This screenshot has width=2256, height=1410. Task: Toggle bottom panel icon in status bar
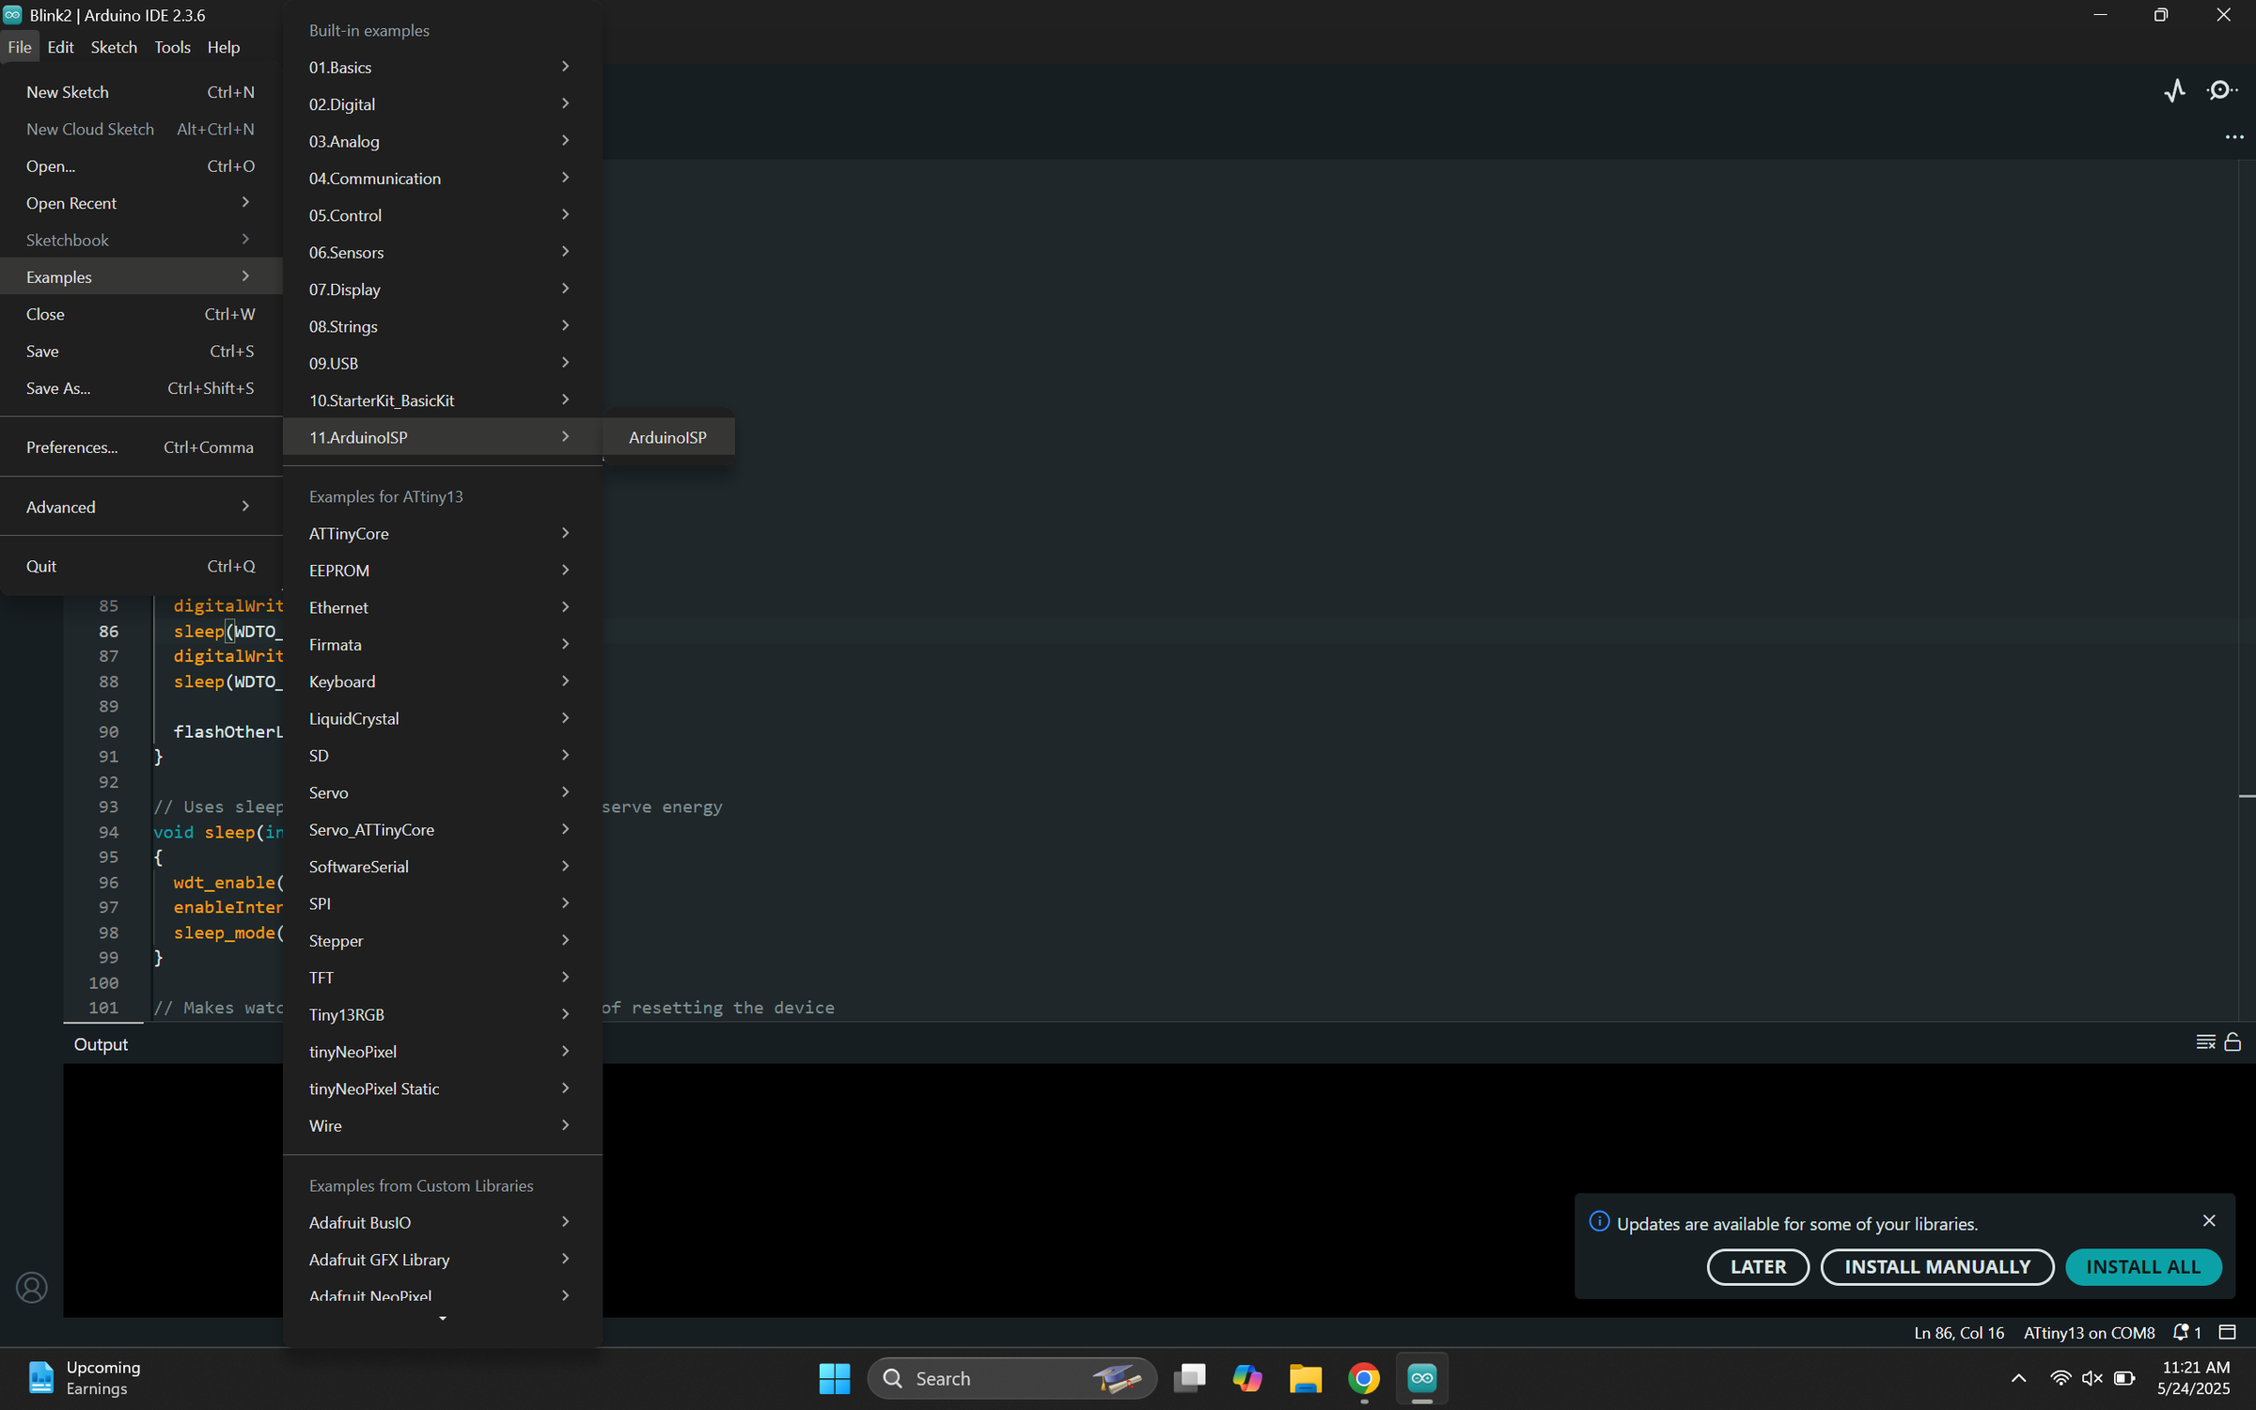pyautogui.click(x=2227, y=1332)
